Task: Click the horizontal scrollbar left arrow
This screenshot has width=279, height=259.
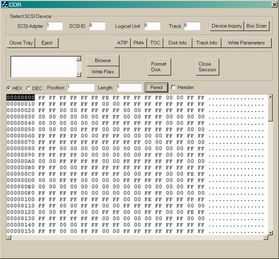Action: [x=9, y=238]
